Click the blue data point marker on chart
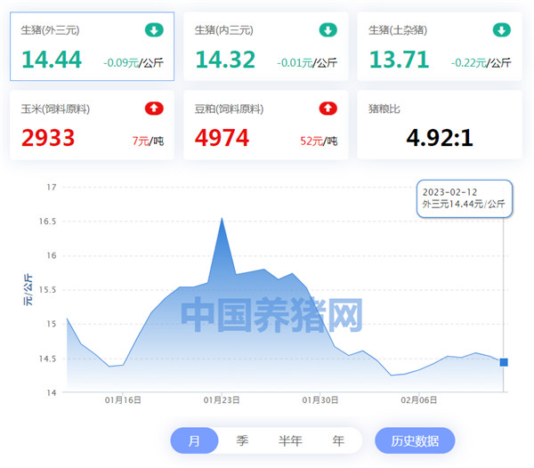 click(504, 362)
